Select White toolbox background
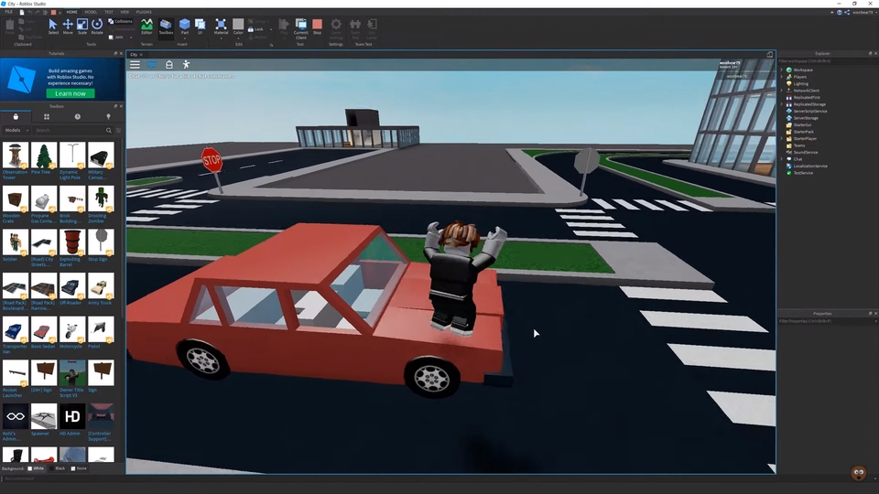The height and width of the screenshot is (494, 879). (36, 468)
